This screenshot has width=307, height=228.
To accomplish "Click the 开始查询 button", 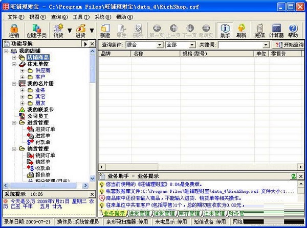I will point(289,45).
